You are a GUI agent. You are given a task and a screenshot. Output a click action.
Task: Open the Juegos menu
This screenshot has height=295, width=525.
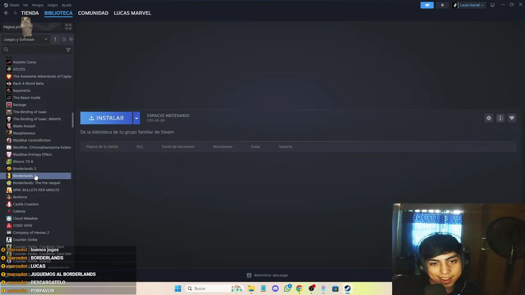pyautogui.click(x=52, y=5)
